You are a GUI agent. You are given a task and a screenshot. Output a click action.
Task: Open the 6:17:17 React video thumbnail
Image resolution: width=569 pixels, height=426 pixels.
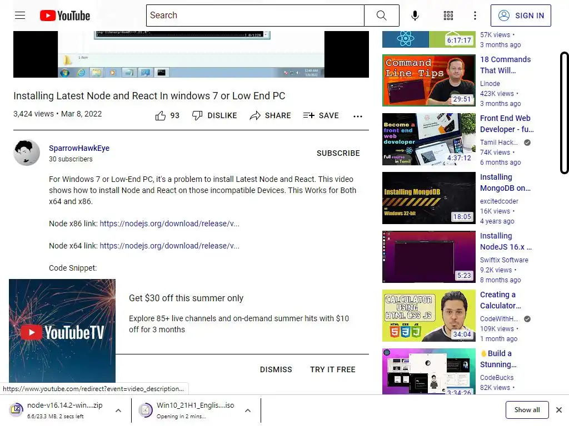[x=428, y=39]
